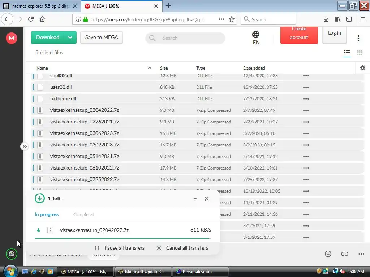The width and height of the screenshot is (370, 277).
Task: Switch to In progress transfers tab
Action: coord(47,215)
